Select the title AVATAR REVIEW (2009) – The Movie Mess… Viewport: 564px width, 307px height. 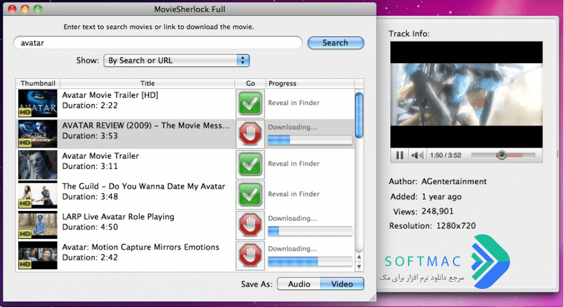tap(146, 126)
